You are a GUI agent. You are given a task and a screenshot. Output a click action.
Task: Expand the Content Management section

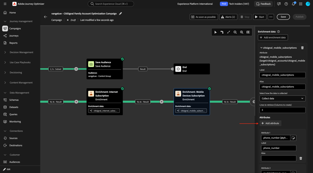5,82
